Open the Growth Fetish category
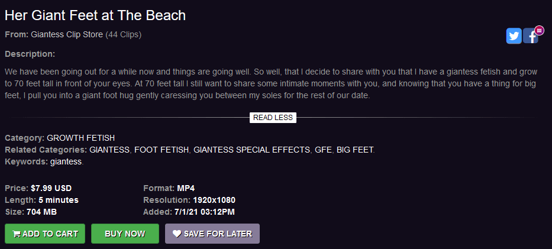Screen dimensions: 552x249 [x=80, y=138]
